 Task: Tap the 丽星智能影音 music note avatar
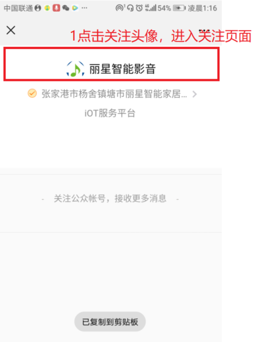point(75,69)
